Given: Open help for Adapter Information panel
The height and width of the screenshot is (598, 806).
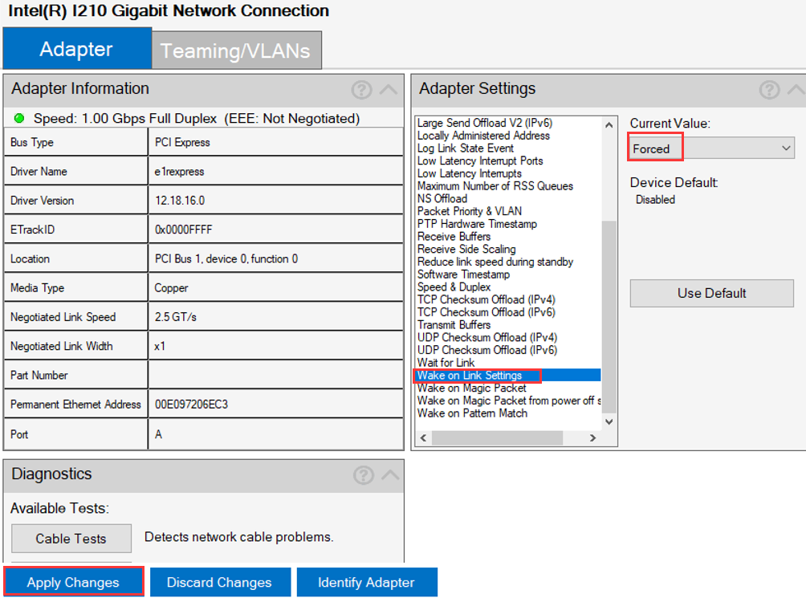Looking at the screenshot, I should [x=362, y=90].
